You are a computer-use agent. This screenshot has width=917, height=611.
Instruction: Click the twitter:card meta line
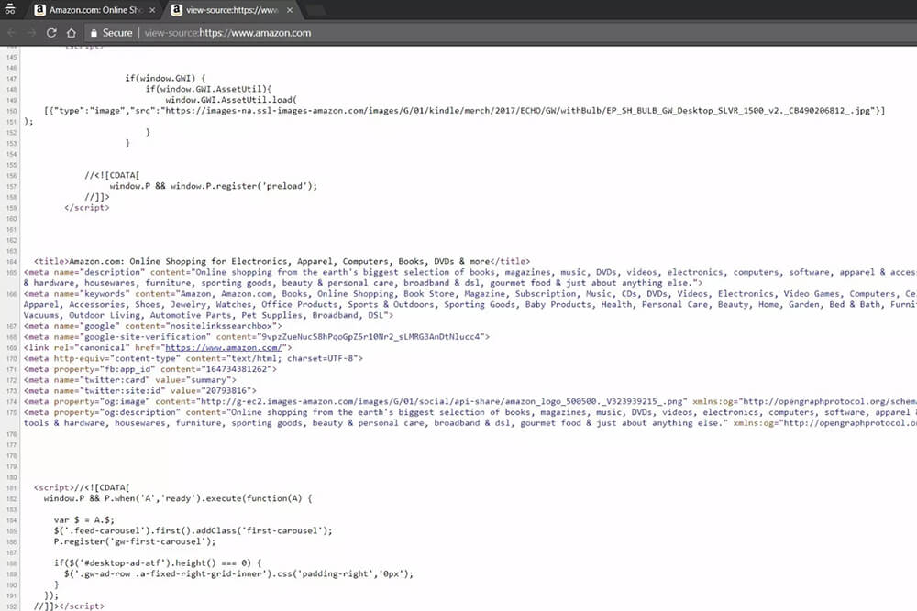pos(130,380)
